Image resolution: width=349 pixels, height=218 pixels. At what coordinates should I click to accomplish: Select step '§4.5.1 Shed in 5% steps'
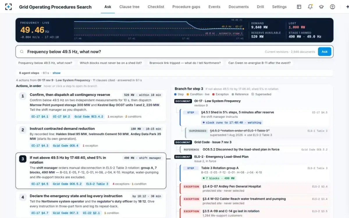(x=254, y=117)
